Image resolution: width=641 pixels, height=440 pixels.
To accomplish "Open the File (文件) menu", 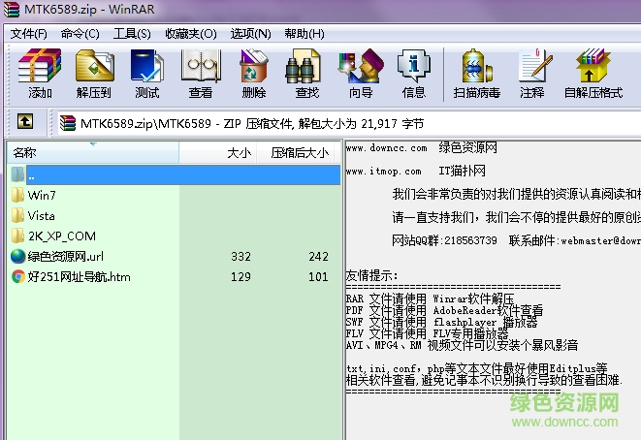I will (29, 34).
